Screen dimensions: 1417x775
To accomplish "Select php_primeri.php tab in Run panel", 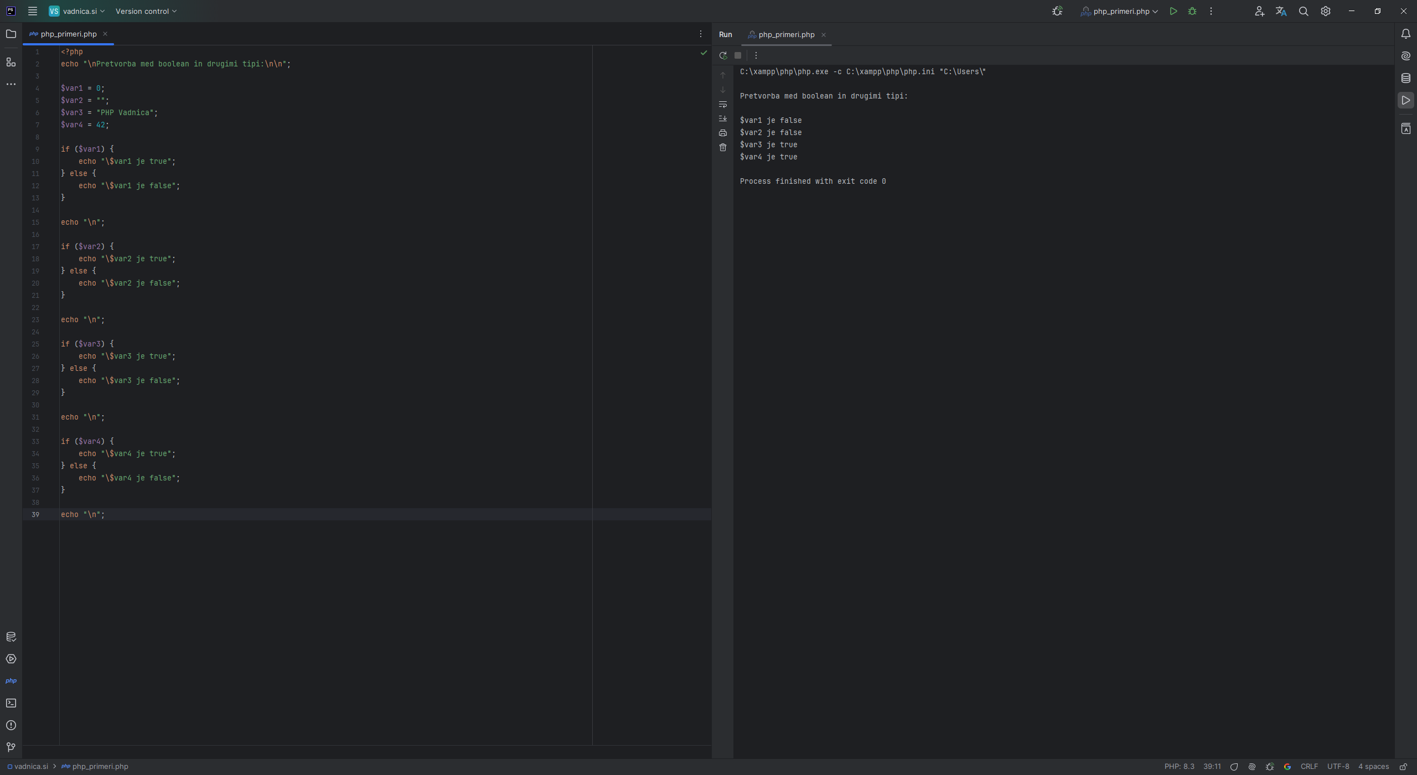I will point(786,35).
